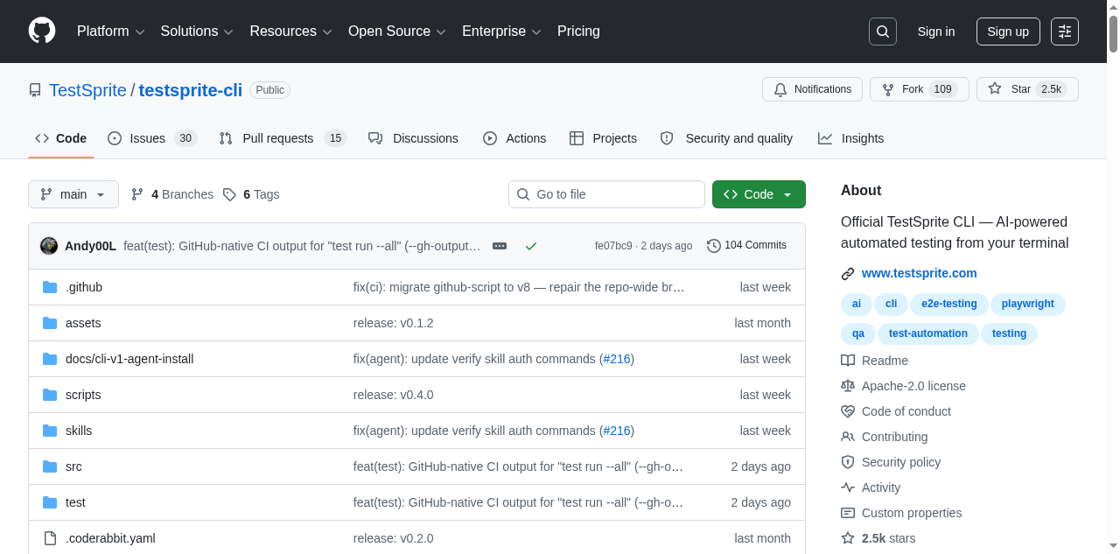Click the star icon beside 2.5k stars
This screenshot has width=1120, height=554.
[848, 538]
